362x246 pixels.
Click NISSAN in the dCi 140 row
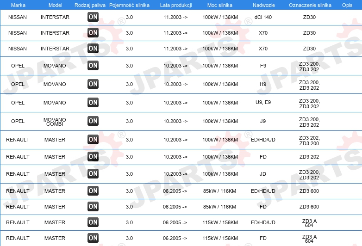click(x=18, y=17)
